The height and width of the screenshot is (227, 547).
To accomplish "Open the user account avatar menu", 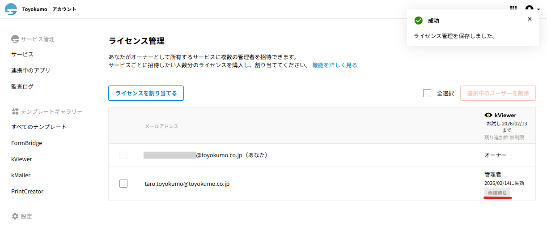I will pos(530,9).
